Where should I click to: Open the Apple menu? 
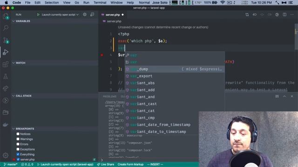[6, 2]
